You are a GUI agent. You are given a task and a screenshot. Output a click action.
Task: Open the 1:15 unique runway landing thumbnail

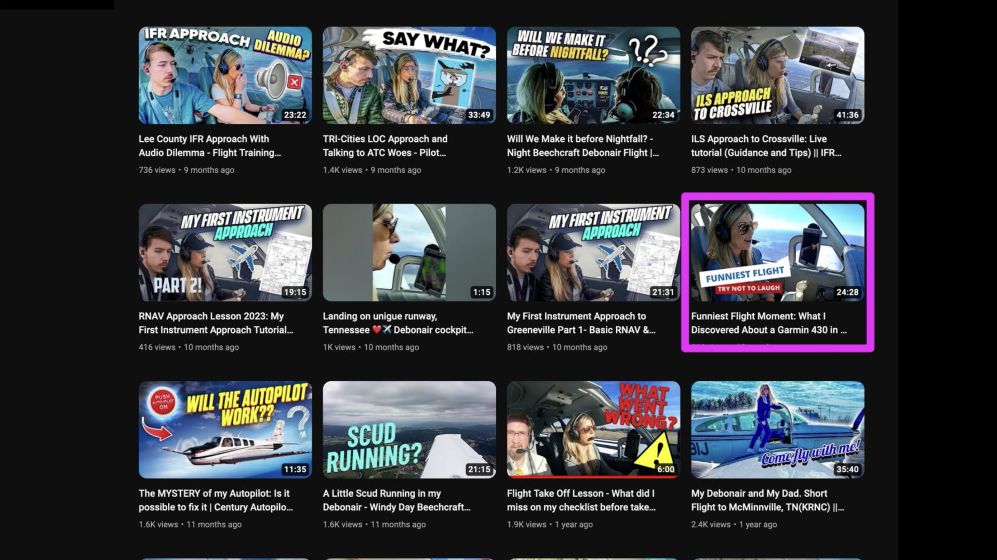coord(409,252)
